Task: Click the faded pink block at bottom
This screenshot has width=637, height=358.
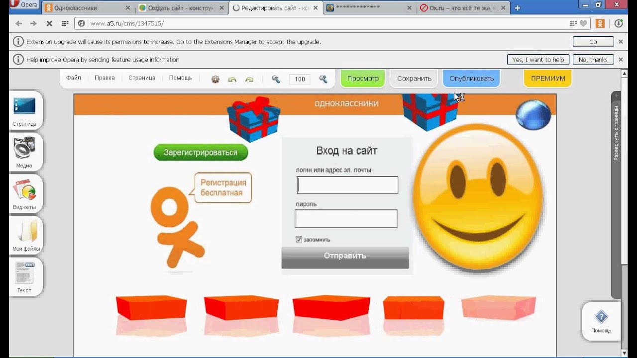Action: coord(499,308)
